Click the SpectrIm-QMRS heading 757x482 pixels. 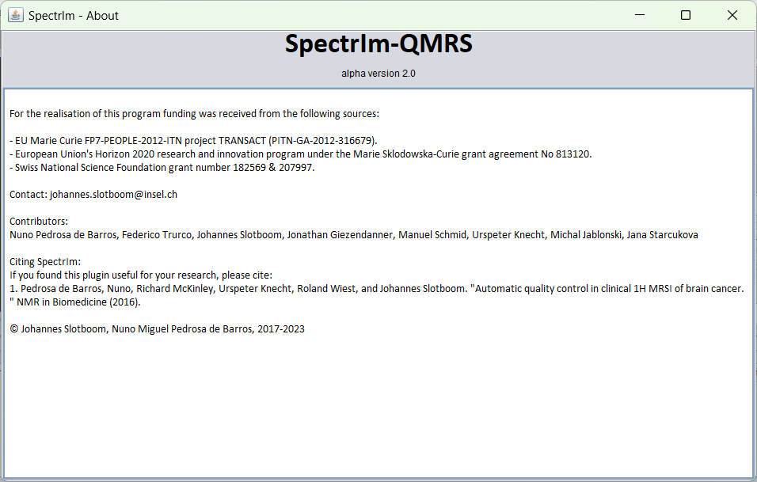pos(378,44)
